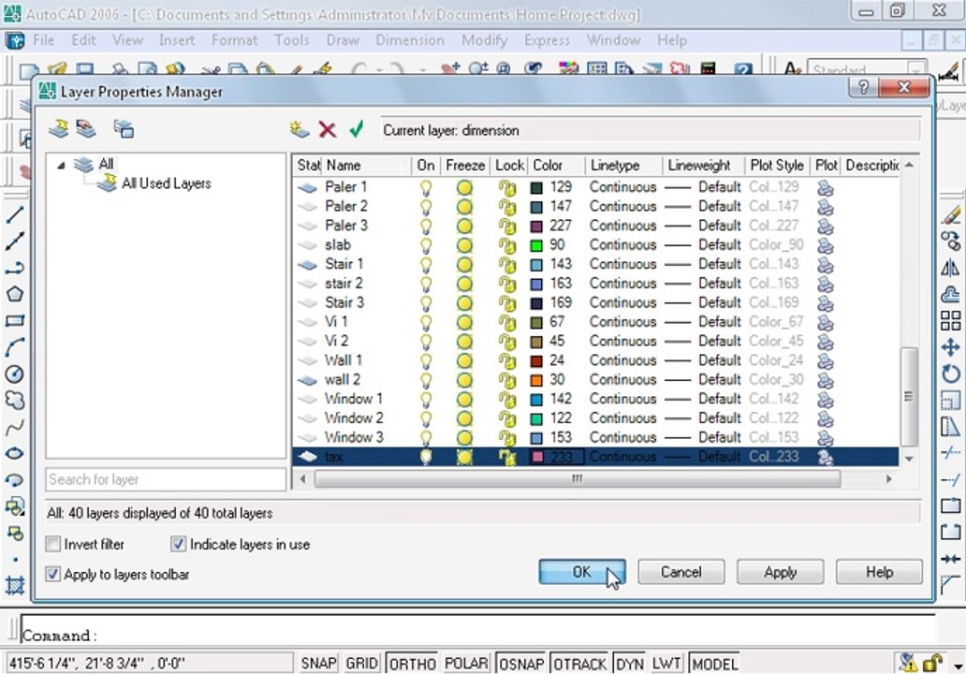
Task: Sort by the Linetype column header
Action: pos(623,165)
